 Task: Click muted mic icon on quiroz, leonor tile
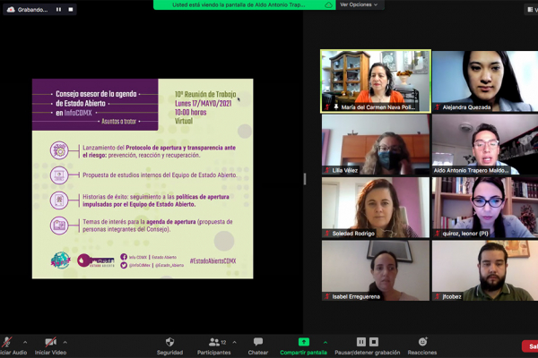(438, 234)
